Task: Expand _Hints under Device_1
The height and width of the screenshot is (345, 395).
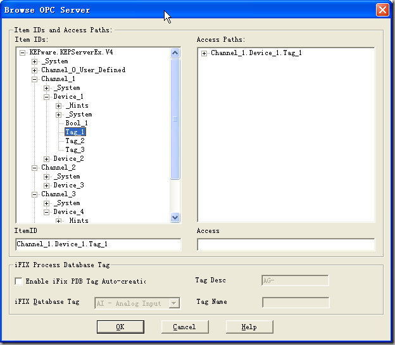Action: pos(58,106)
